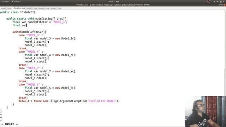
Task: Click the 'case "MODEL_3" :' line
Action: pos(31,35)
